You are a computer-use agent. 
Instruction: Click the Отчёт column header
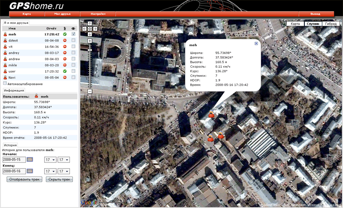coord(51,28)
